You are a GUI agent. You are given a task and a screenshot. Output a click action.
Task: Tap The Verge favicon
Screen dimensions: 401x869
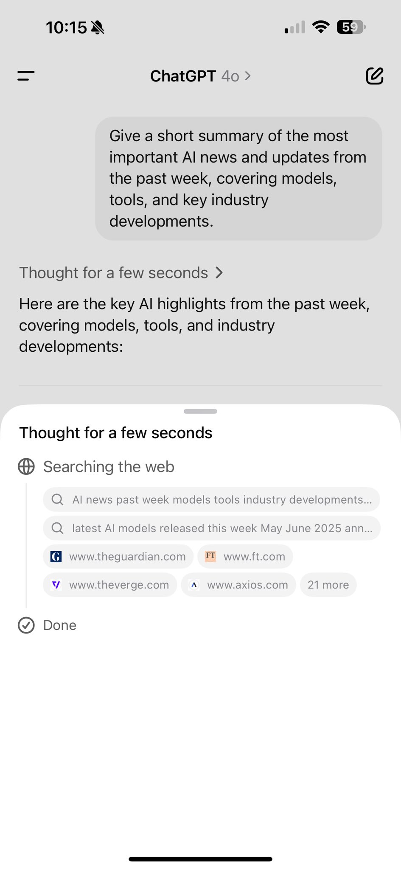point(56,585)
